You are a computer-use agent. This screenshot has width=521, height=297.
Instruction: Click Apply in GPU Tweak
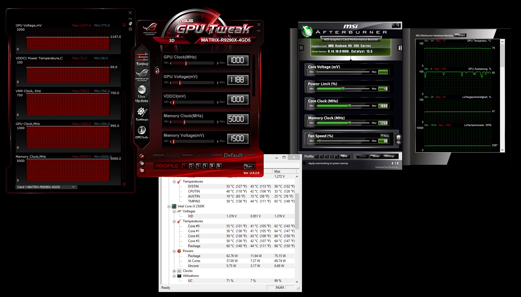point(173,155)
